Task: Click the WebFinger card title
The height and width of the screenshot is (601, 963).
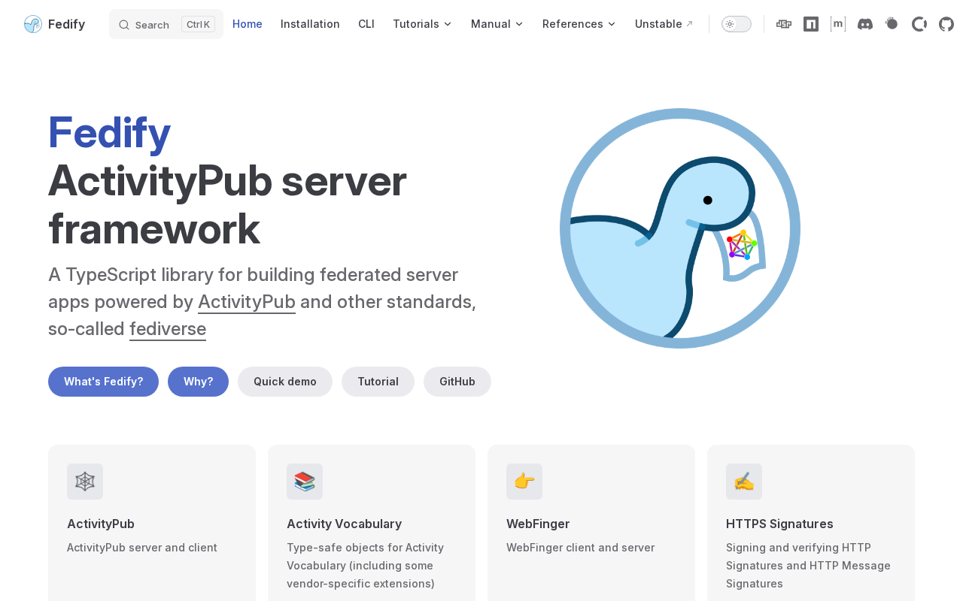Action: pos(538,524)
